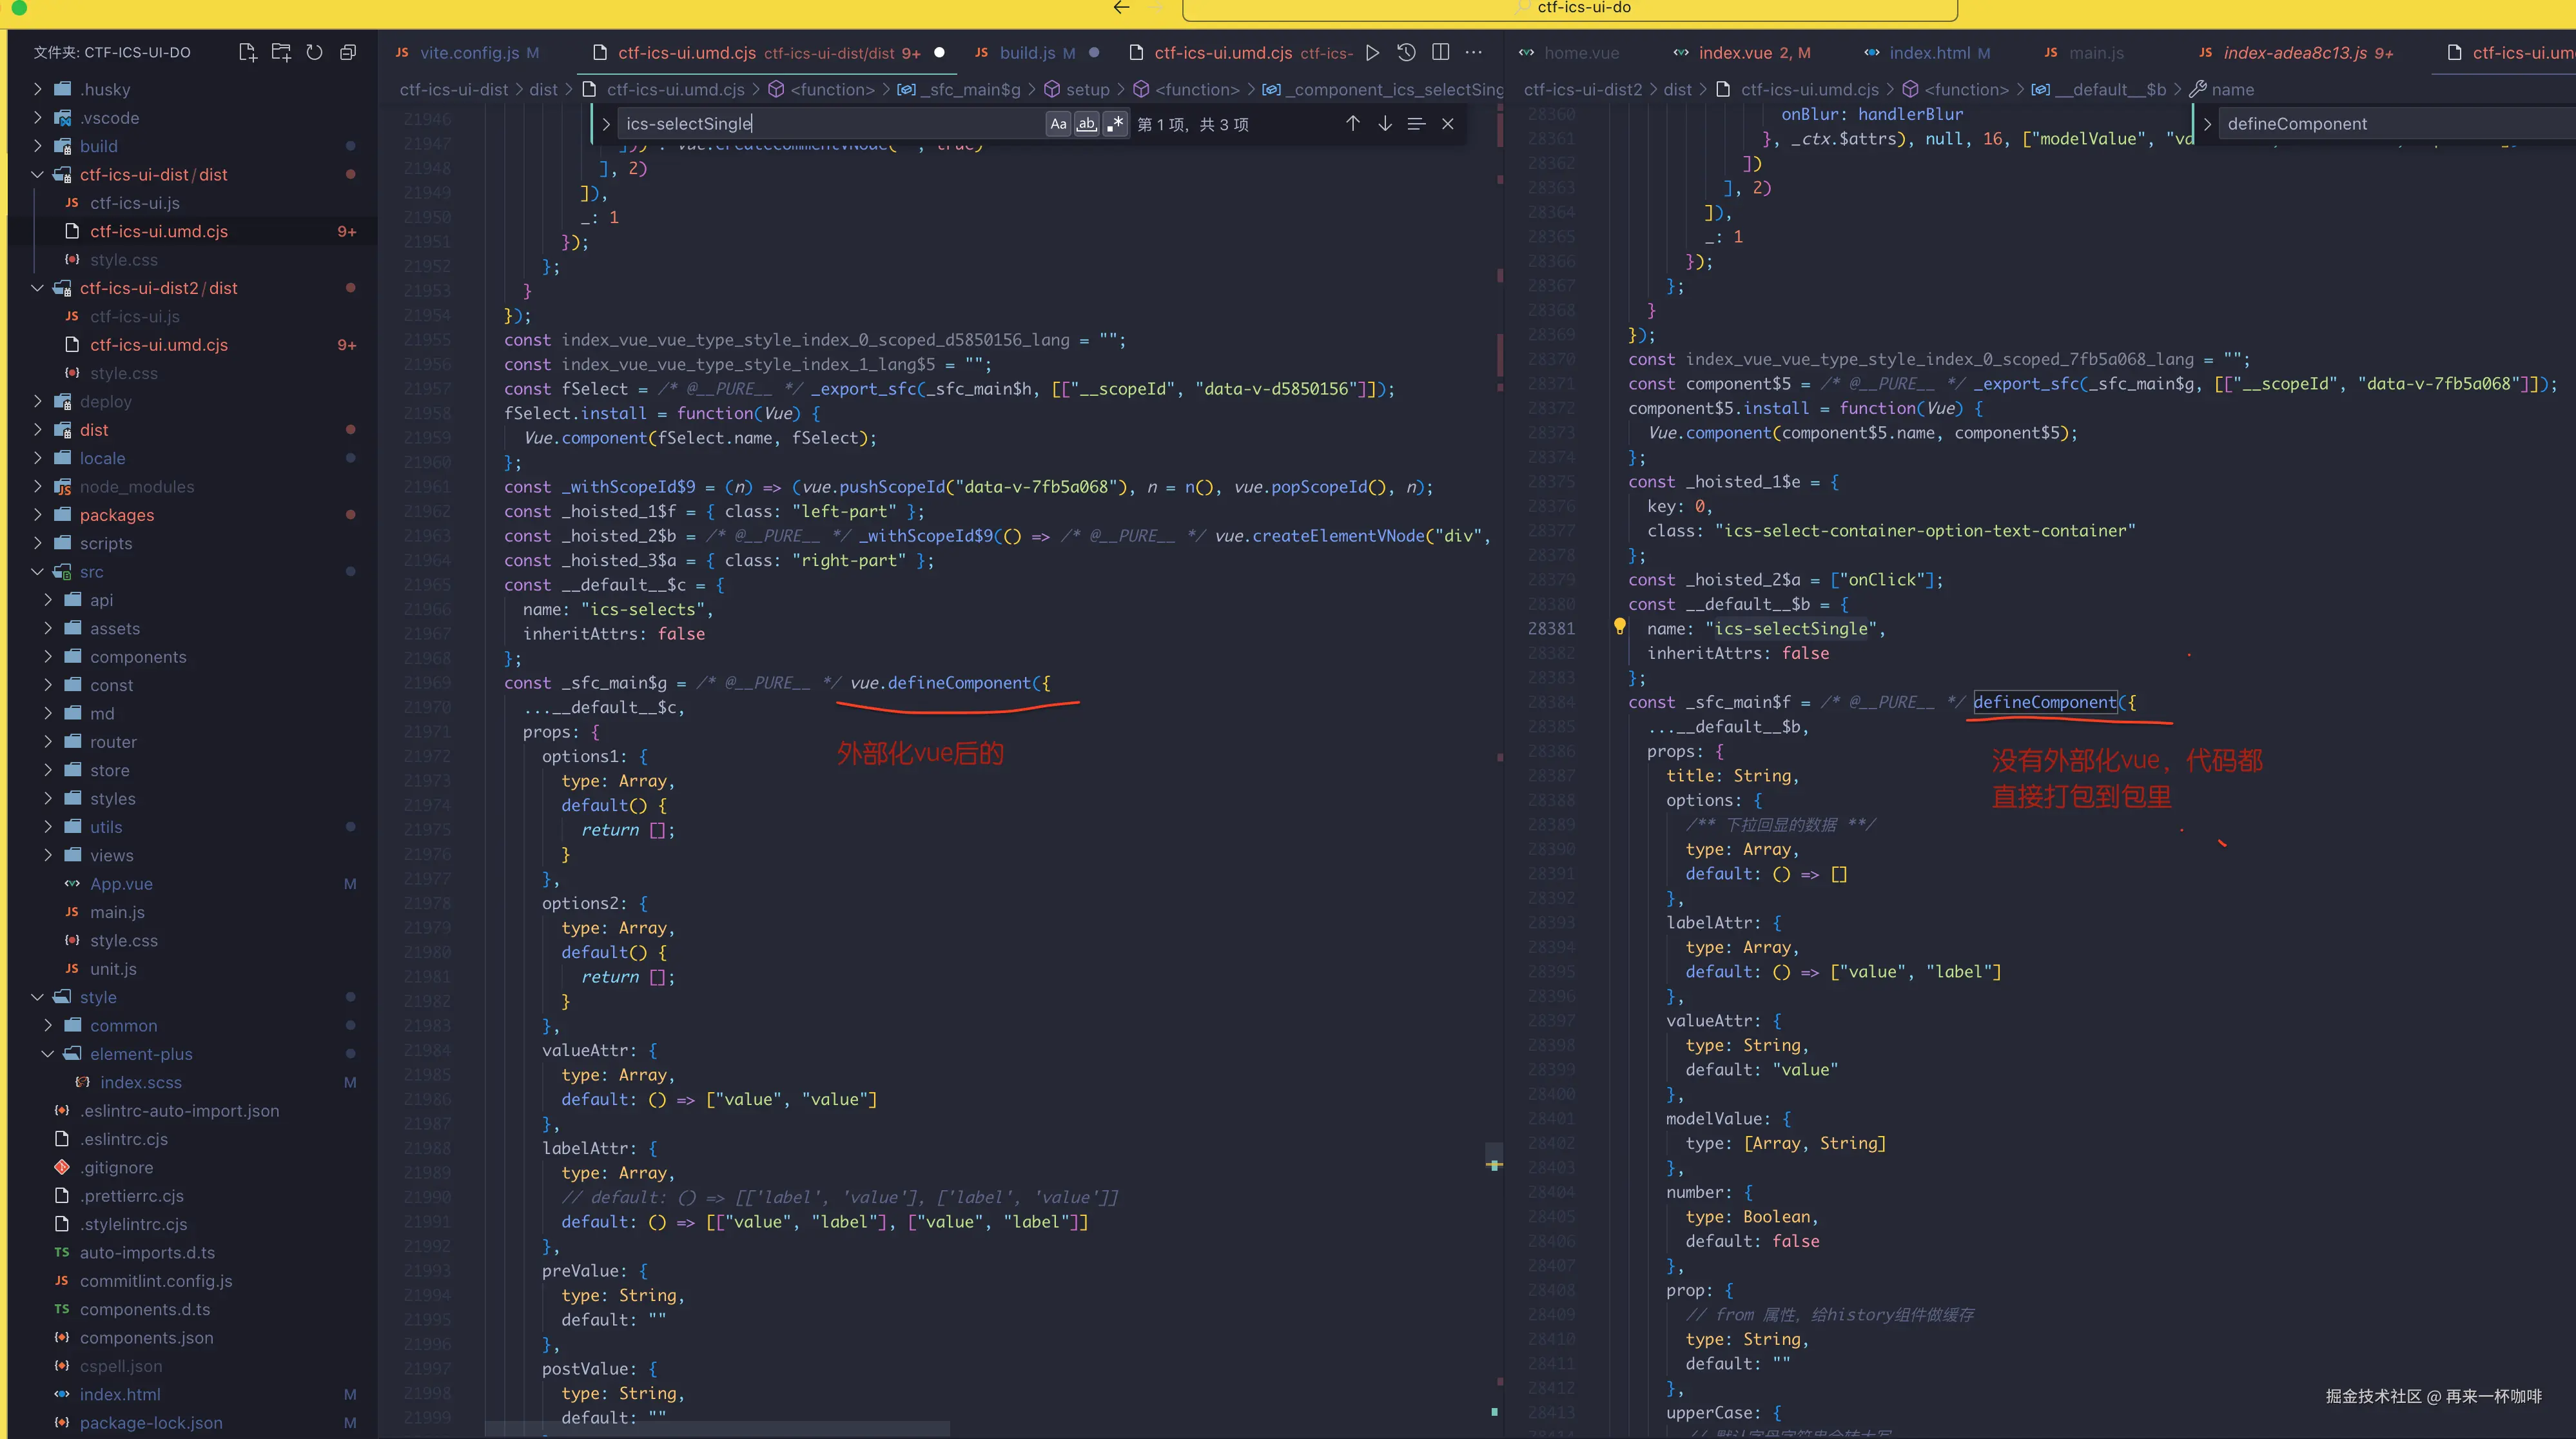Expand replace field in find widget
This screenshot has width=2576, height=1439.
click(606, 124)
